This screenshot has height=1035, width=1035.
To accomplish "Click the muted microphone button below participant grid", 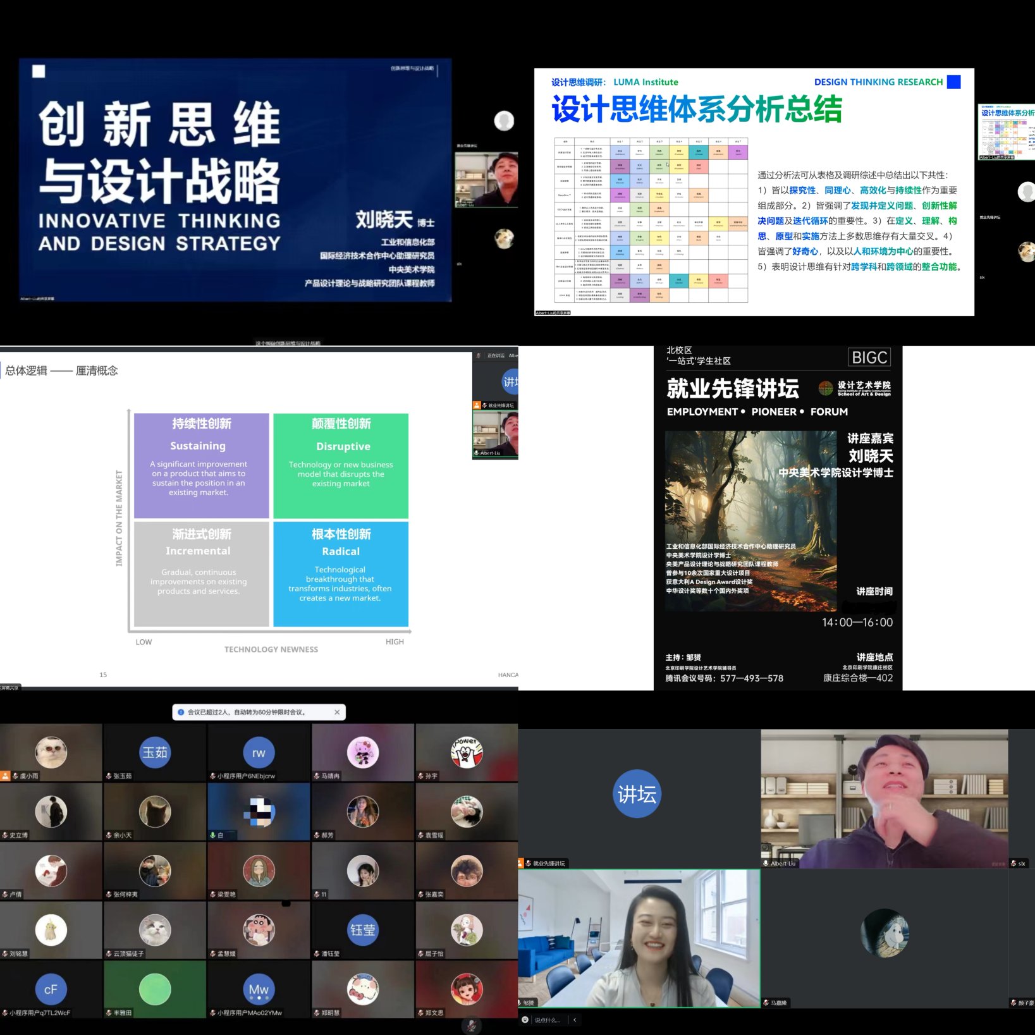I will [471, 1025].
